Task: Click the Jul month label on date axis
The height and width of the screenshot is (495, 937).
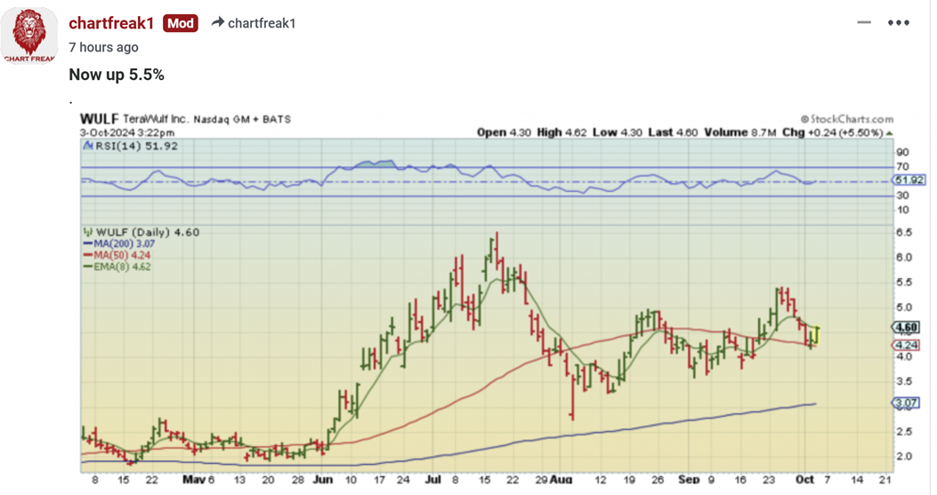Action: (x=433, y=480)
